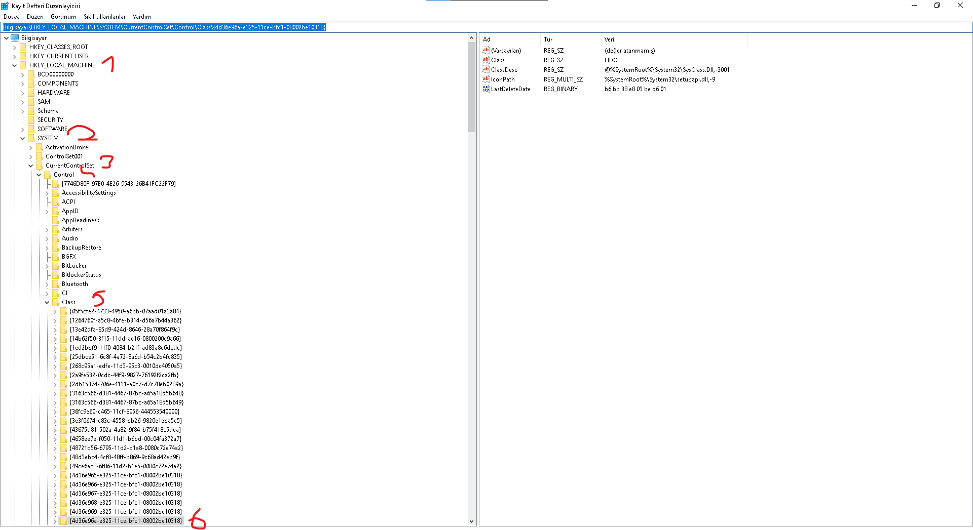Open the Dosya menu
Screen dimensions: 973x530
[x=12, y=17]
